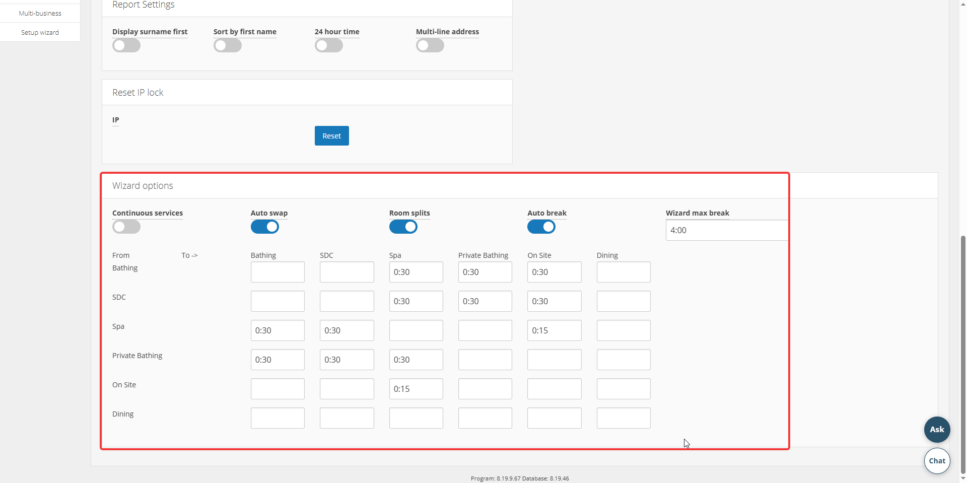Click the Wizard max break label
This screenshot has height=483, width=967.
[x=697, y=213]
